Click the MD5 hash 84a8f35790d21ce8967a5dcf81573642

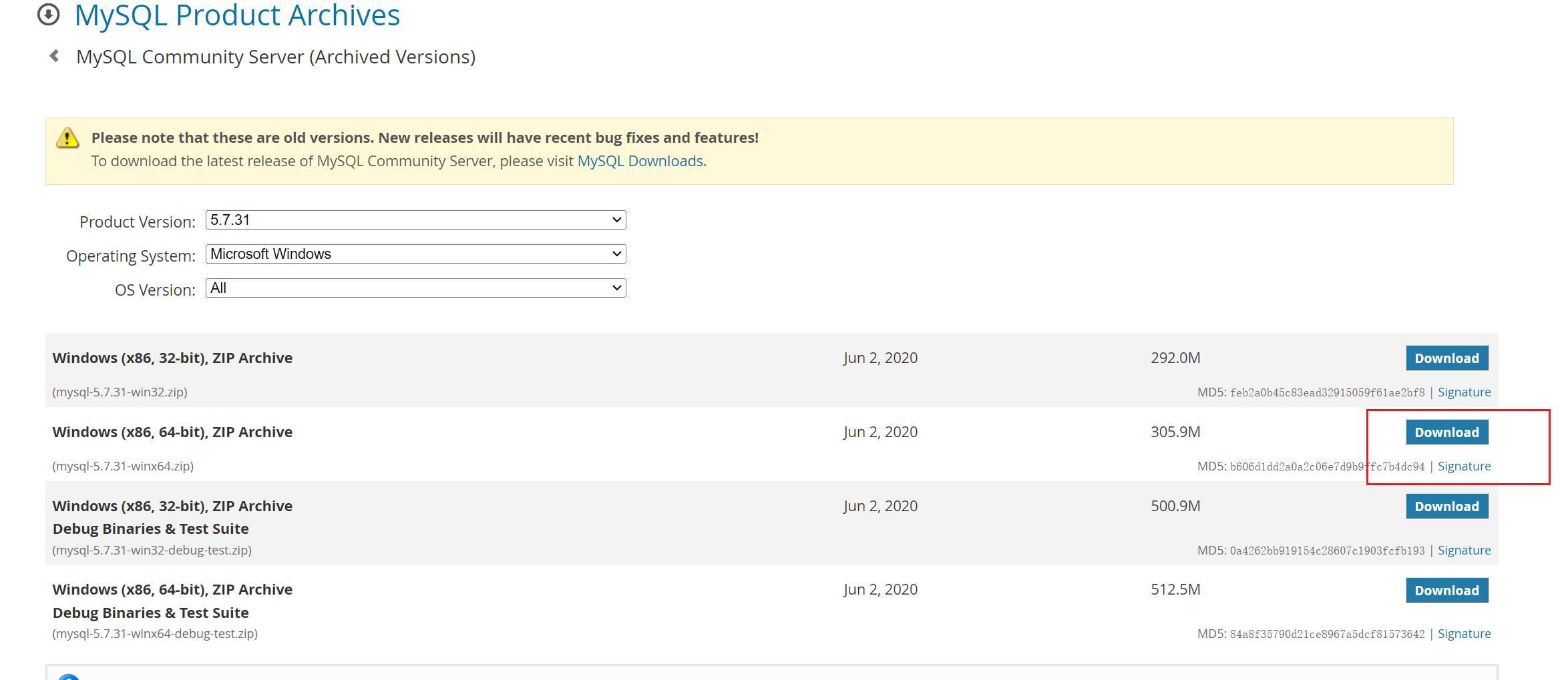[x=1327, y=634]
